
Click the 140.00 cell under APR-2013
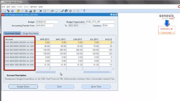click(x=42, y=50)
